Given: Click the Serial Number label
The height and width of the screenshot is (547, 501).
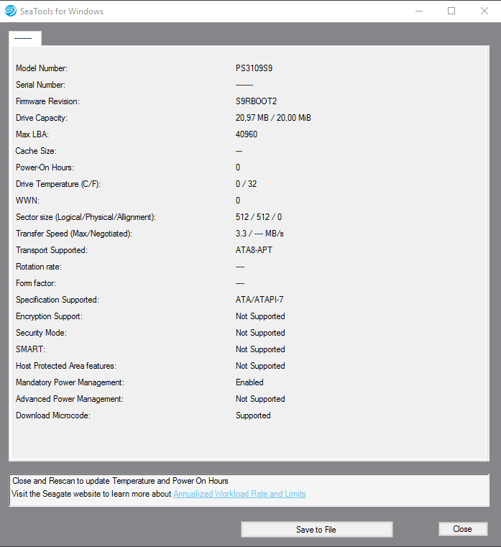Looking at the screenshot, I should click(40, 85).
